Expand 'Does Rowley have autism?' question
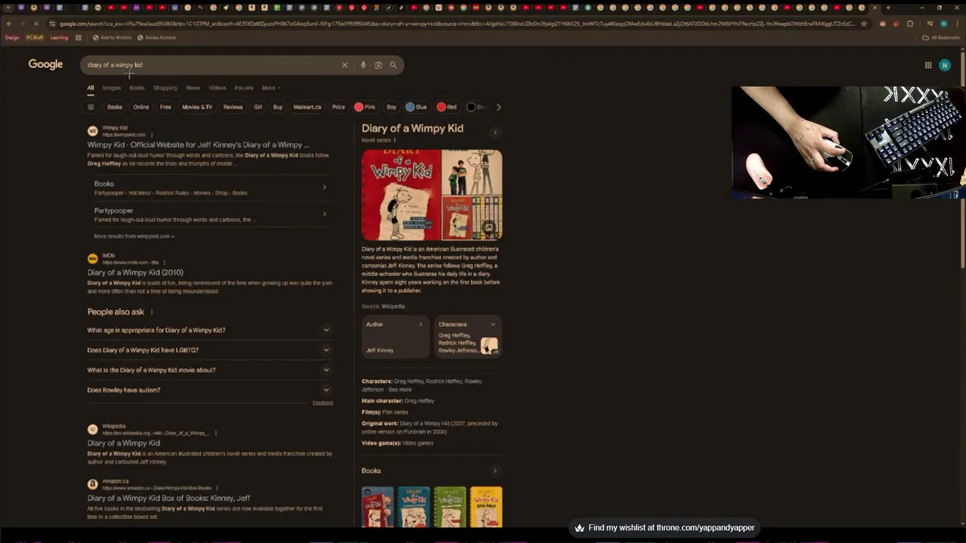The image size is (966, 543). coord(209,390)
